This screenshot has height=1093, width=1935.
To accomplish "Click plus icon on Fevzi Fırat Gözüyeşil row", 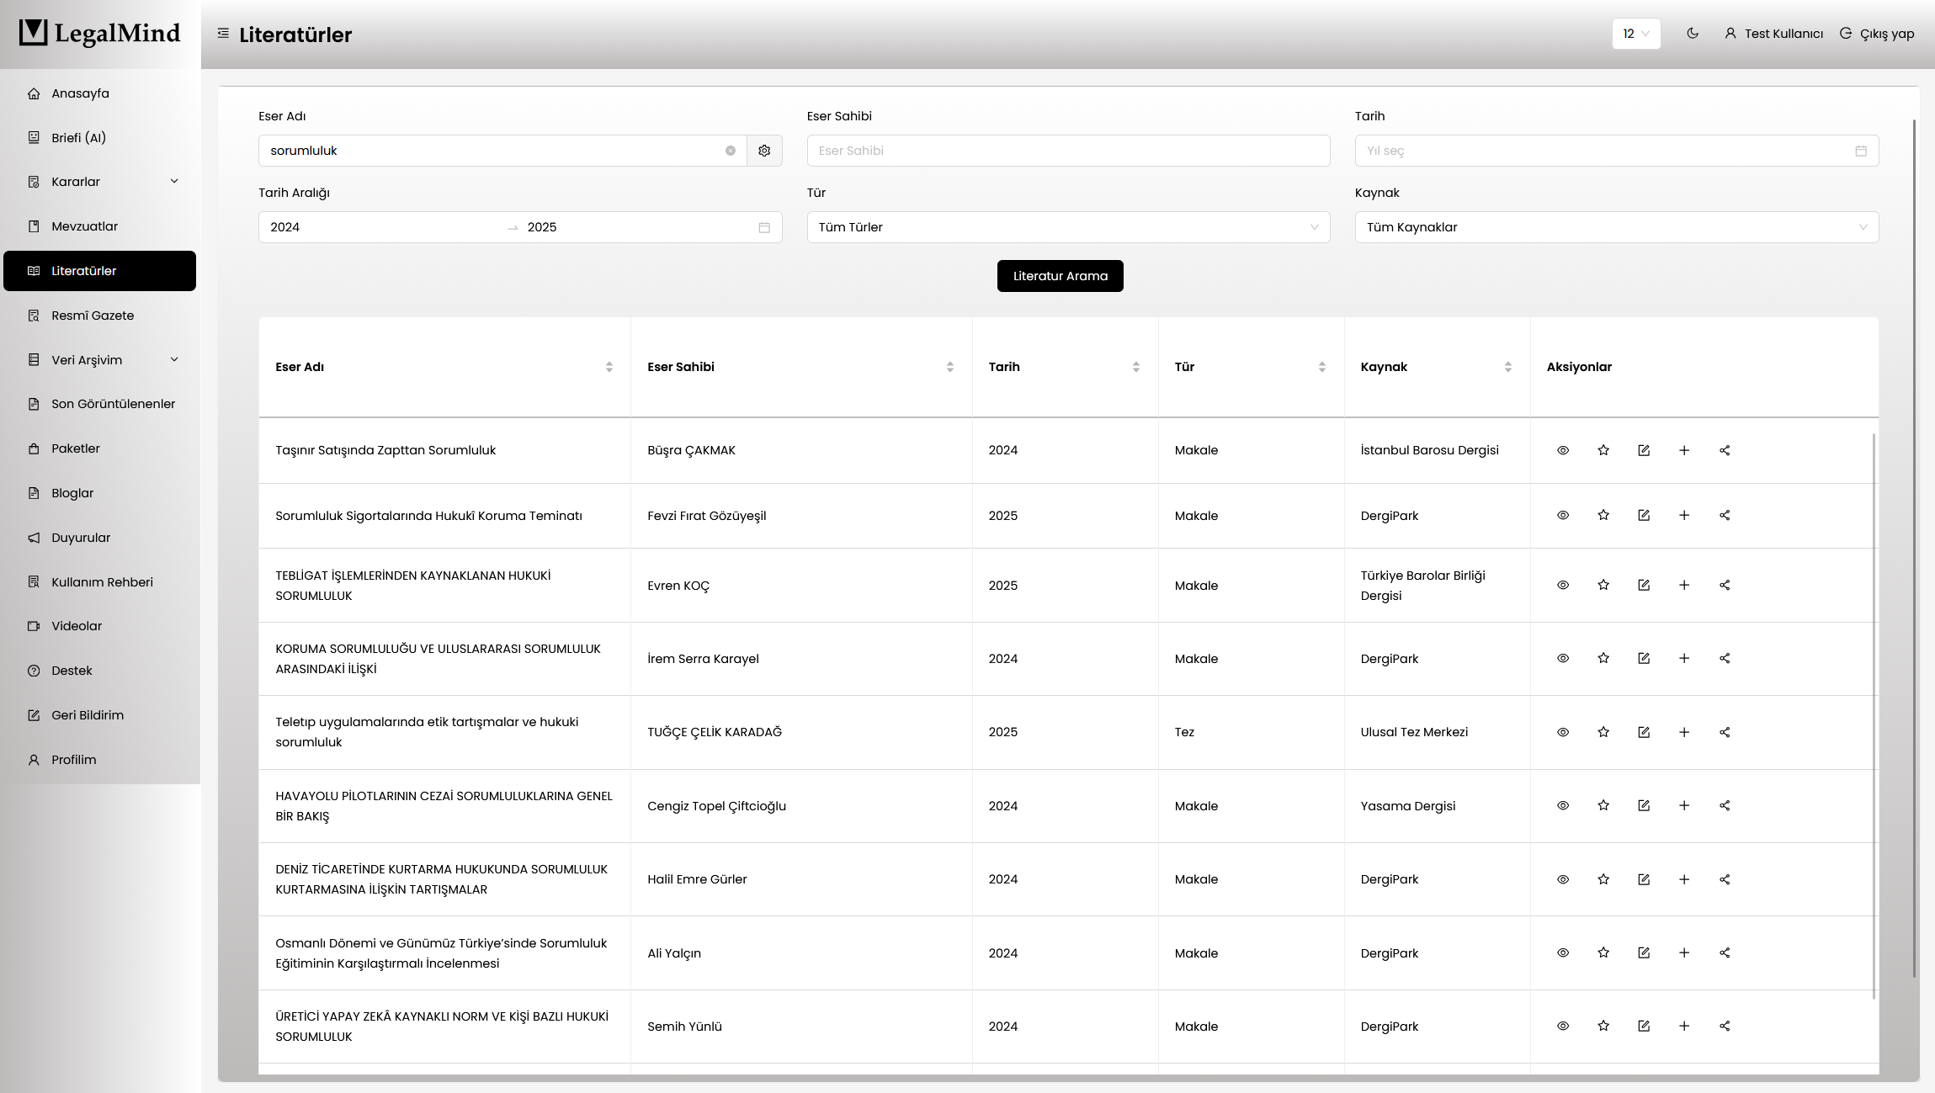I will (1683, 515).
